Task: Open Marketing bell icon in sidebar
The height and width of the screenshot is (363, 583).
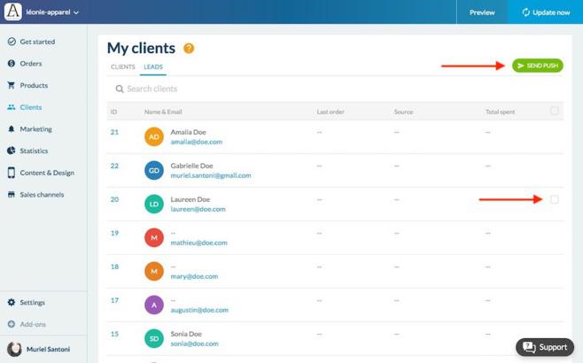Action: pos(12,129)
